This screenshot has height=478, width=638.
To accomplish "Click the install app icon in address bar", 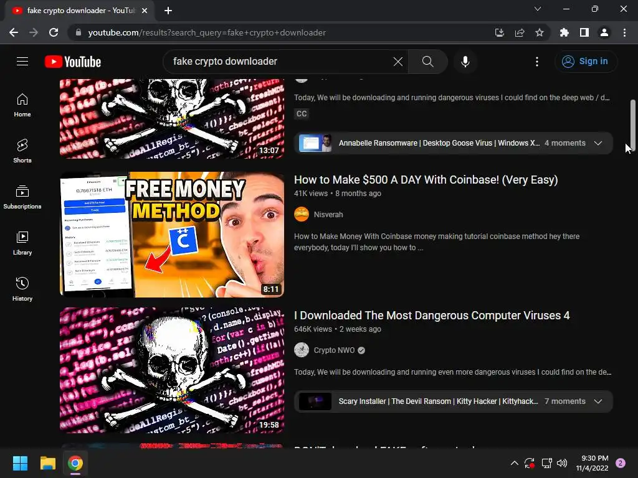I will click(499, 32).
